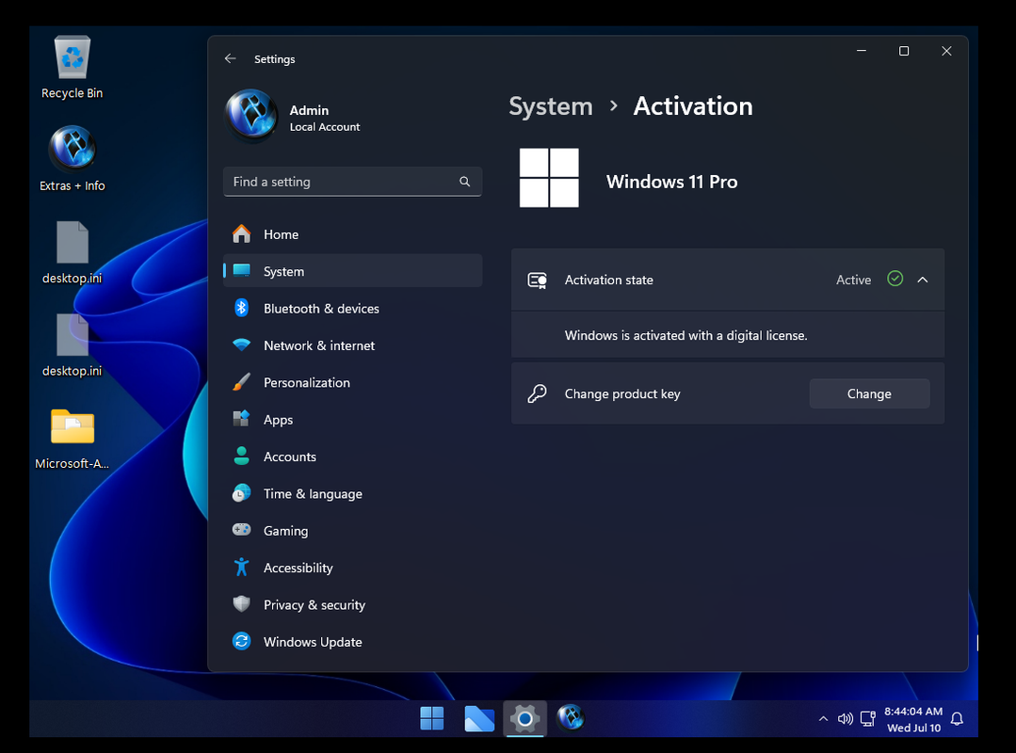Open the Home settings page
The image size is (1016, 753).
352,234
